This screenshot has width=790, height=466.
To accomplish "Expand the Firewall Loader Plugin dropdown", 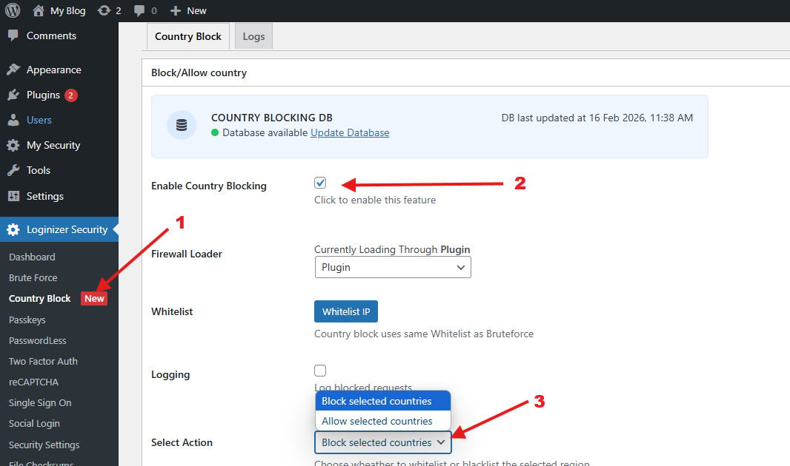I will [x=393, y=267].
